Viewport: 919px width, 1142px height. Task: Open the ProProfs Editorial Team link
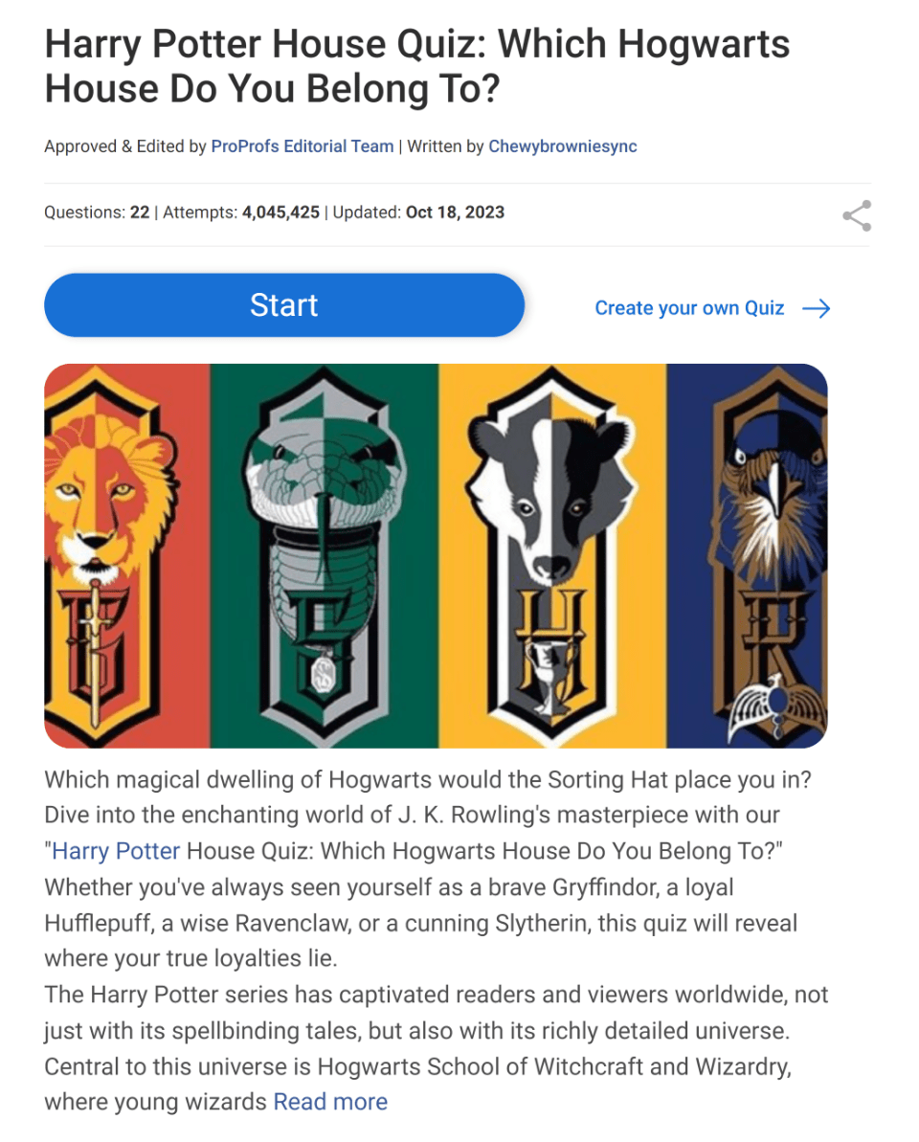[303, 146]
